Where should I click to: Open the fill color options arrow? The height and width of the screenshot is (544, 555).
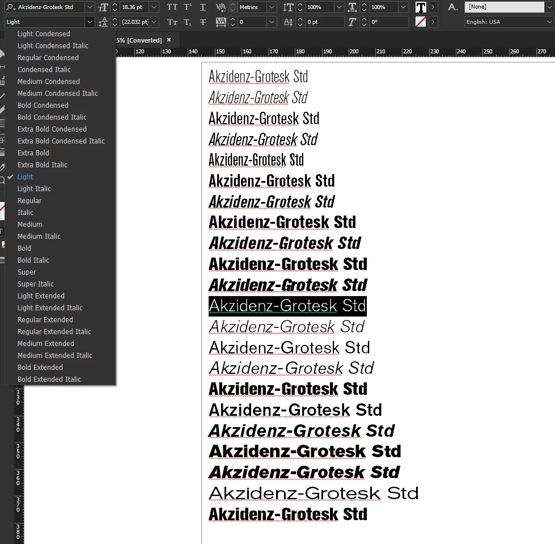[433, 7]
